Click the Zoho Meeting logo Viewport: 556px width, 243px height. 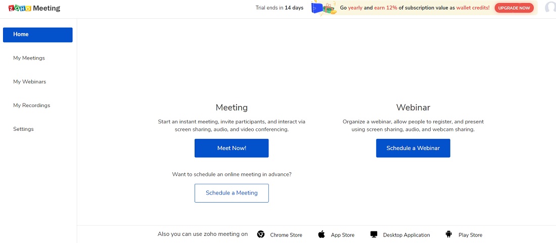click(34, 8)
